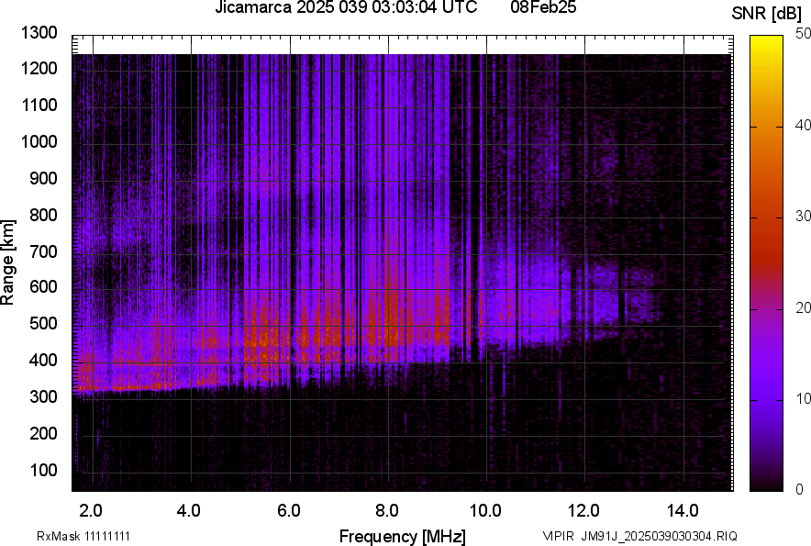
Task: Click the "JM91J_2025039030304.RIQ" file name
Action: tap(659, 536)
